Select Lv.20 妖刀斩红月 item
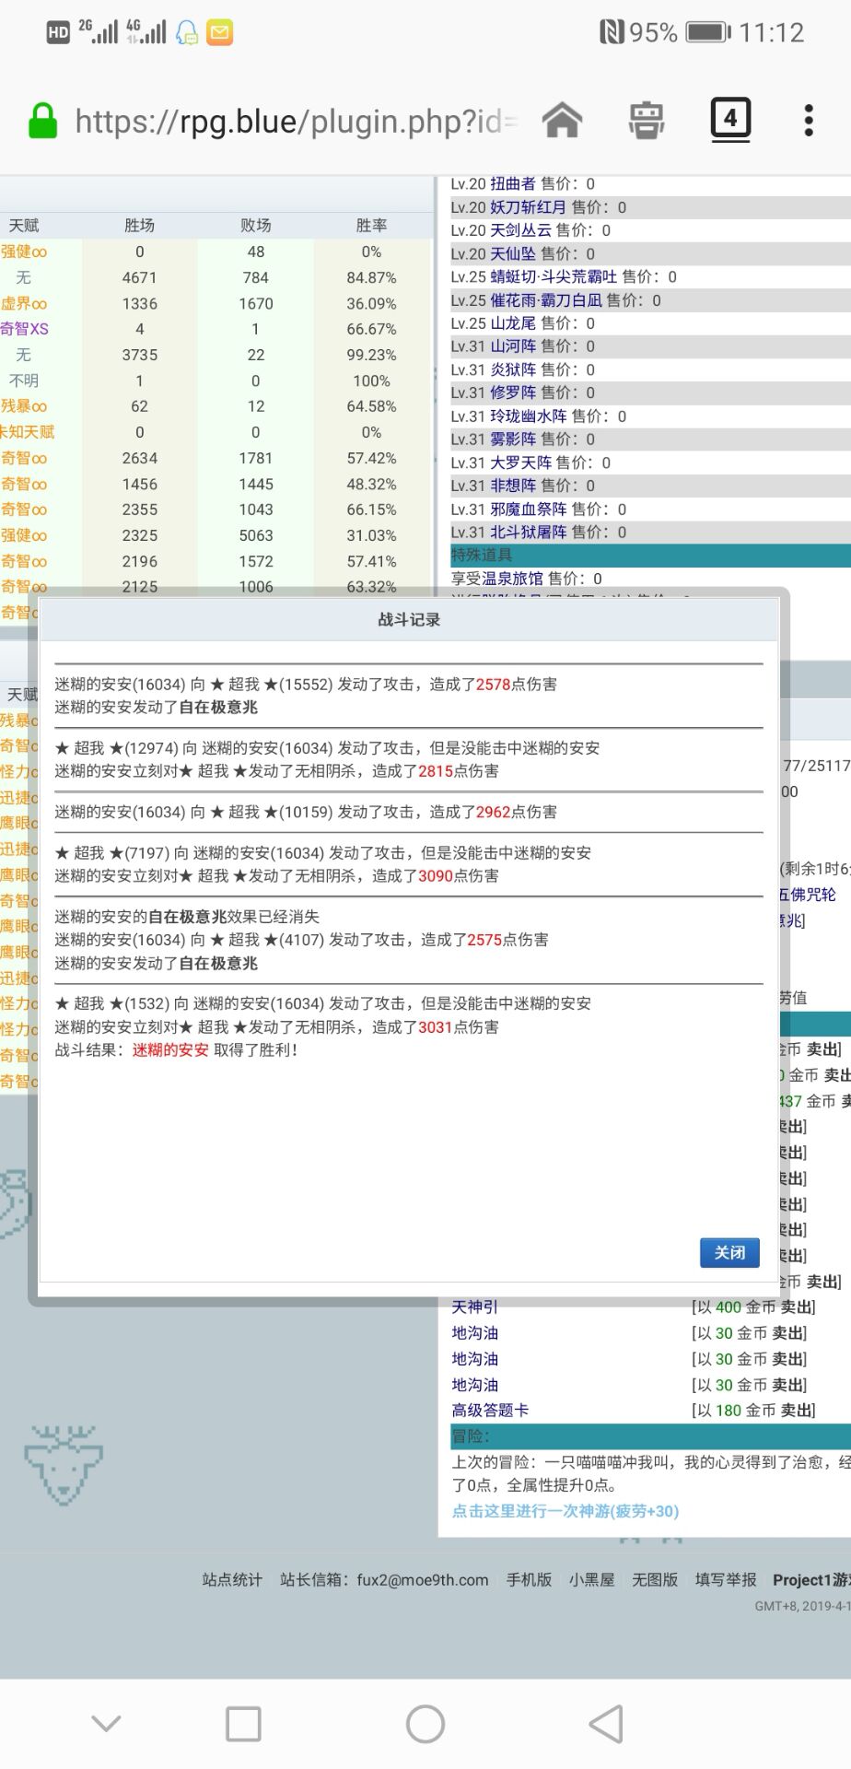The height and width of the screenshot is (1769, 851). pos(528,207)
